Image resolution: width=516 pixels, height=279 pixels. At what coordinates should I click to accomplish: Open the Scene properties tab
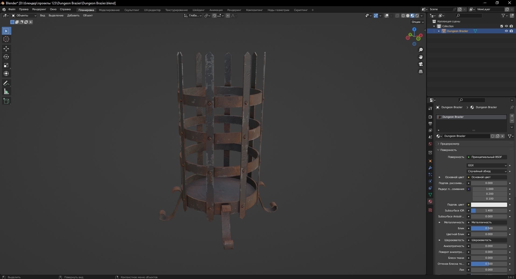tap(430, 137)
